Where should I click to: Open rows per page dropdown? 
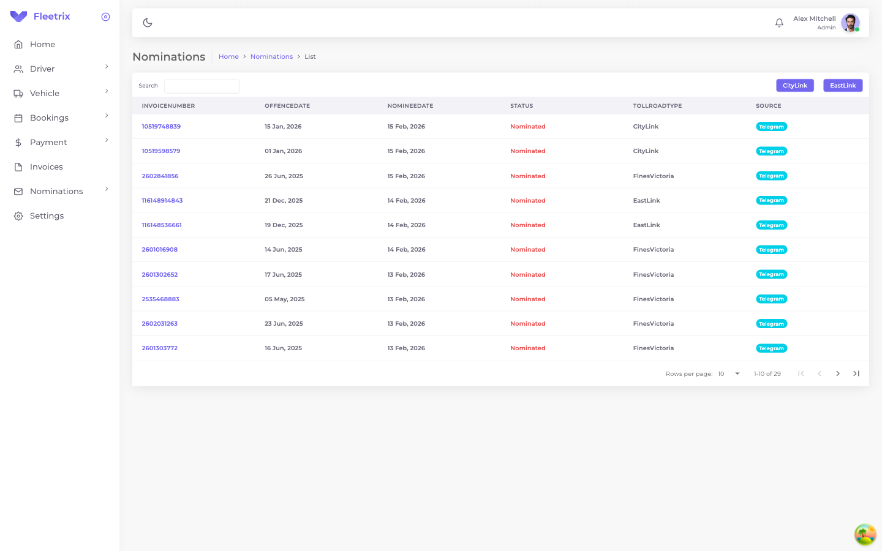click(729, 373)
